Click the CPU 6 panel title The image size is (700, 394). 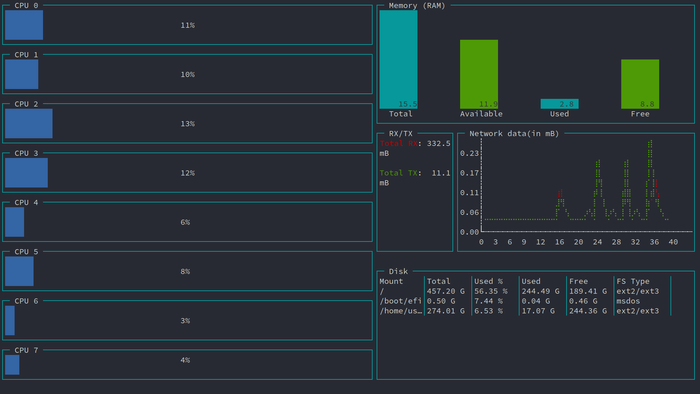coord(26,301)
